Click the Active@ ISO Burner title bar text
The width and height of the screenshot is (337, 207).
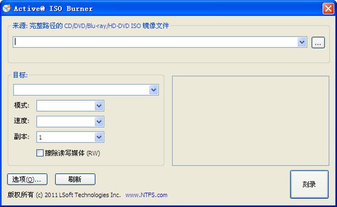(53, 8)
